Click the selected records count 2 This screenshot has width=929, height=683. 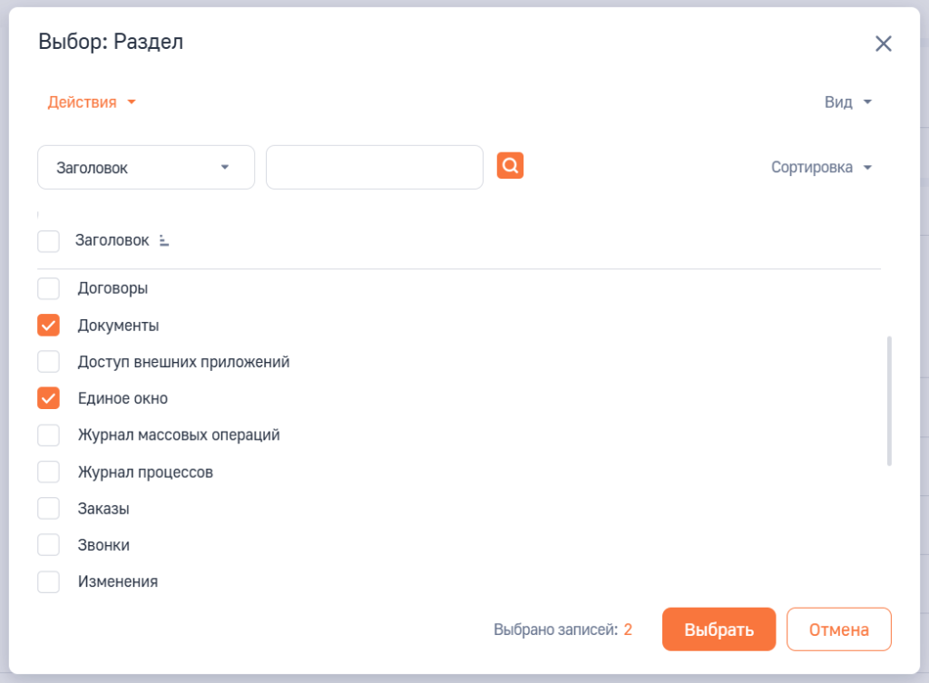[628, 629]
